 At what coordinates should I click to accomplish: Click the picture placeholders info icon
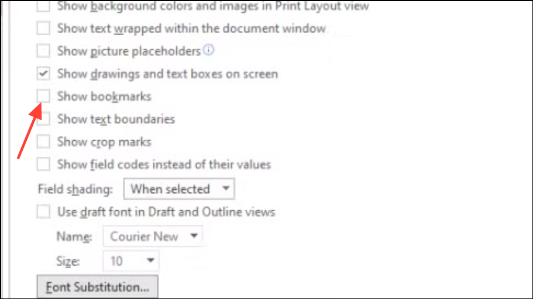tap(209, 50)
